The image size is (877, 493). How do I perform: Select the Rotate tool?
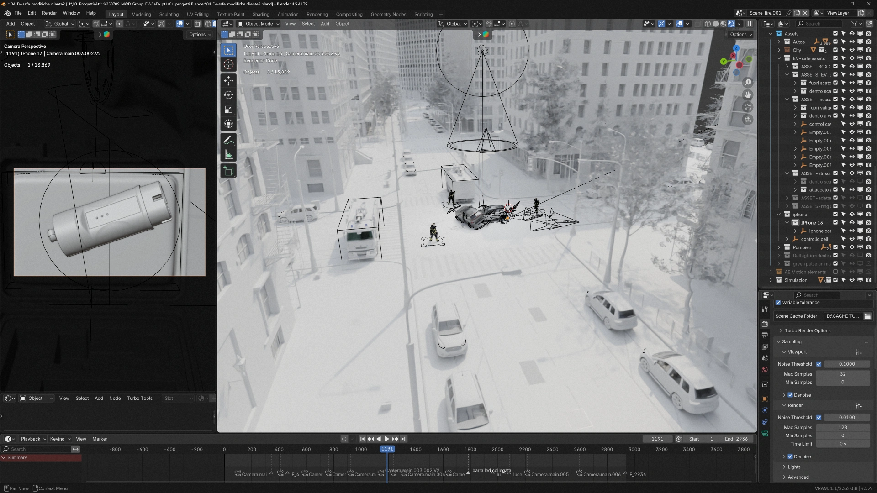click(228, 95)
